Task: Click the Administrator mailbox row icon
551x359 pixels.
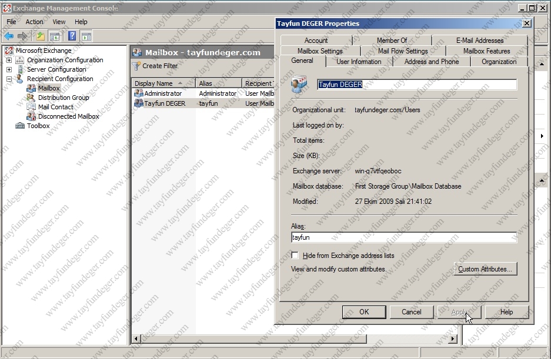Action: click(138, 93)
